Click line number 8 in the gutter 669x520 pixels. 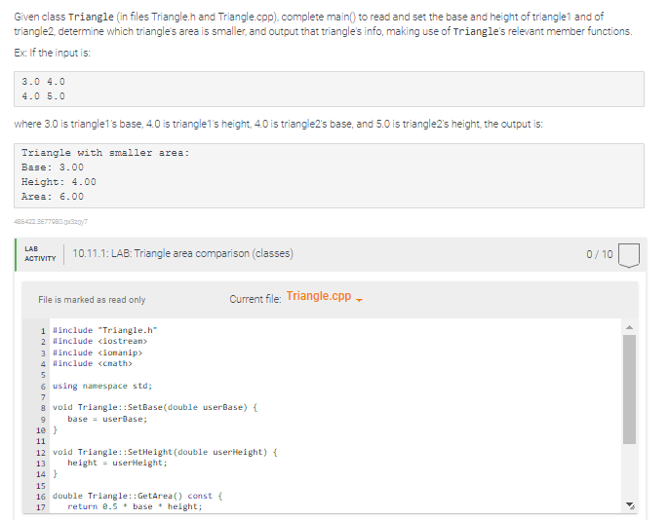click(43, 408)
